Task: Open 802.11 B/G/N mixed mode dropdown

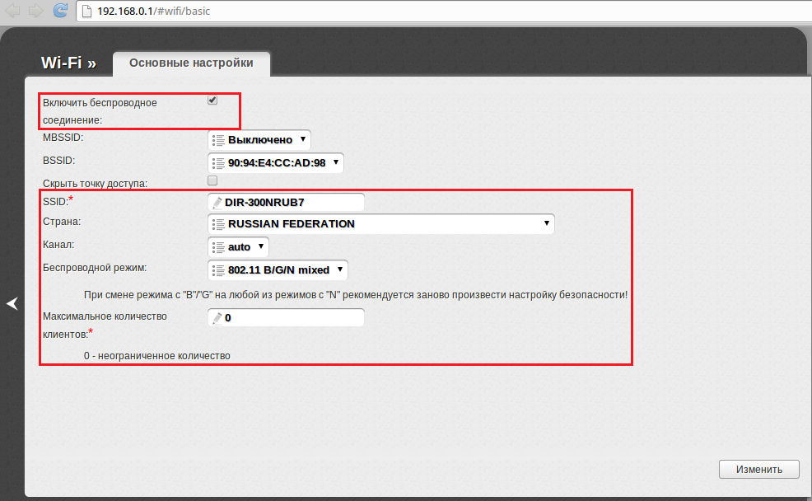Action: tap(278, 270)
